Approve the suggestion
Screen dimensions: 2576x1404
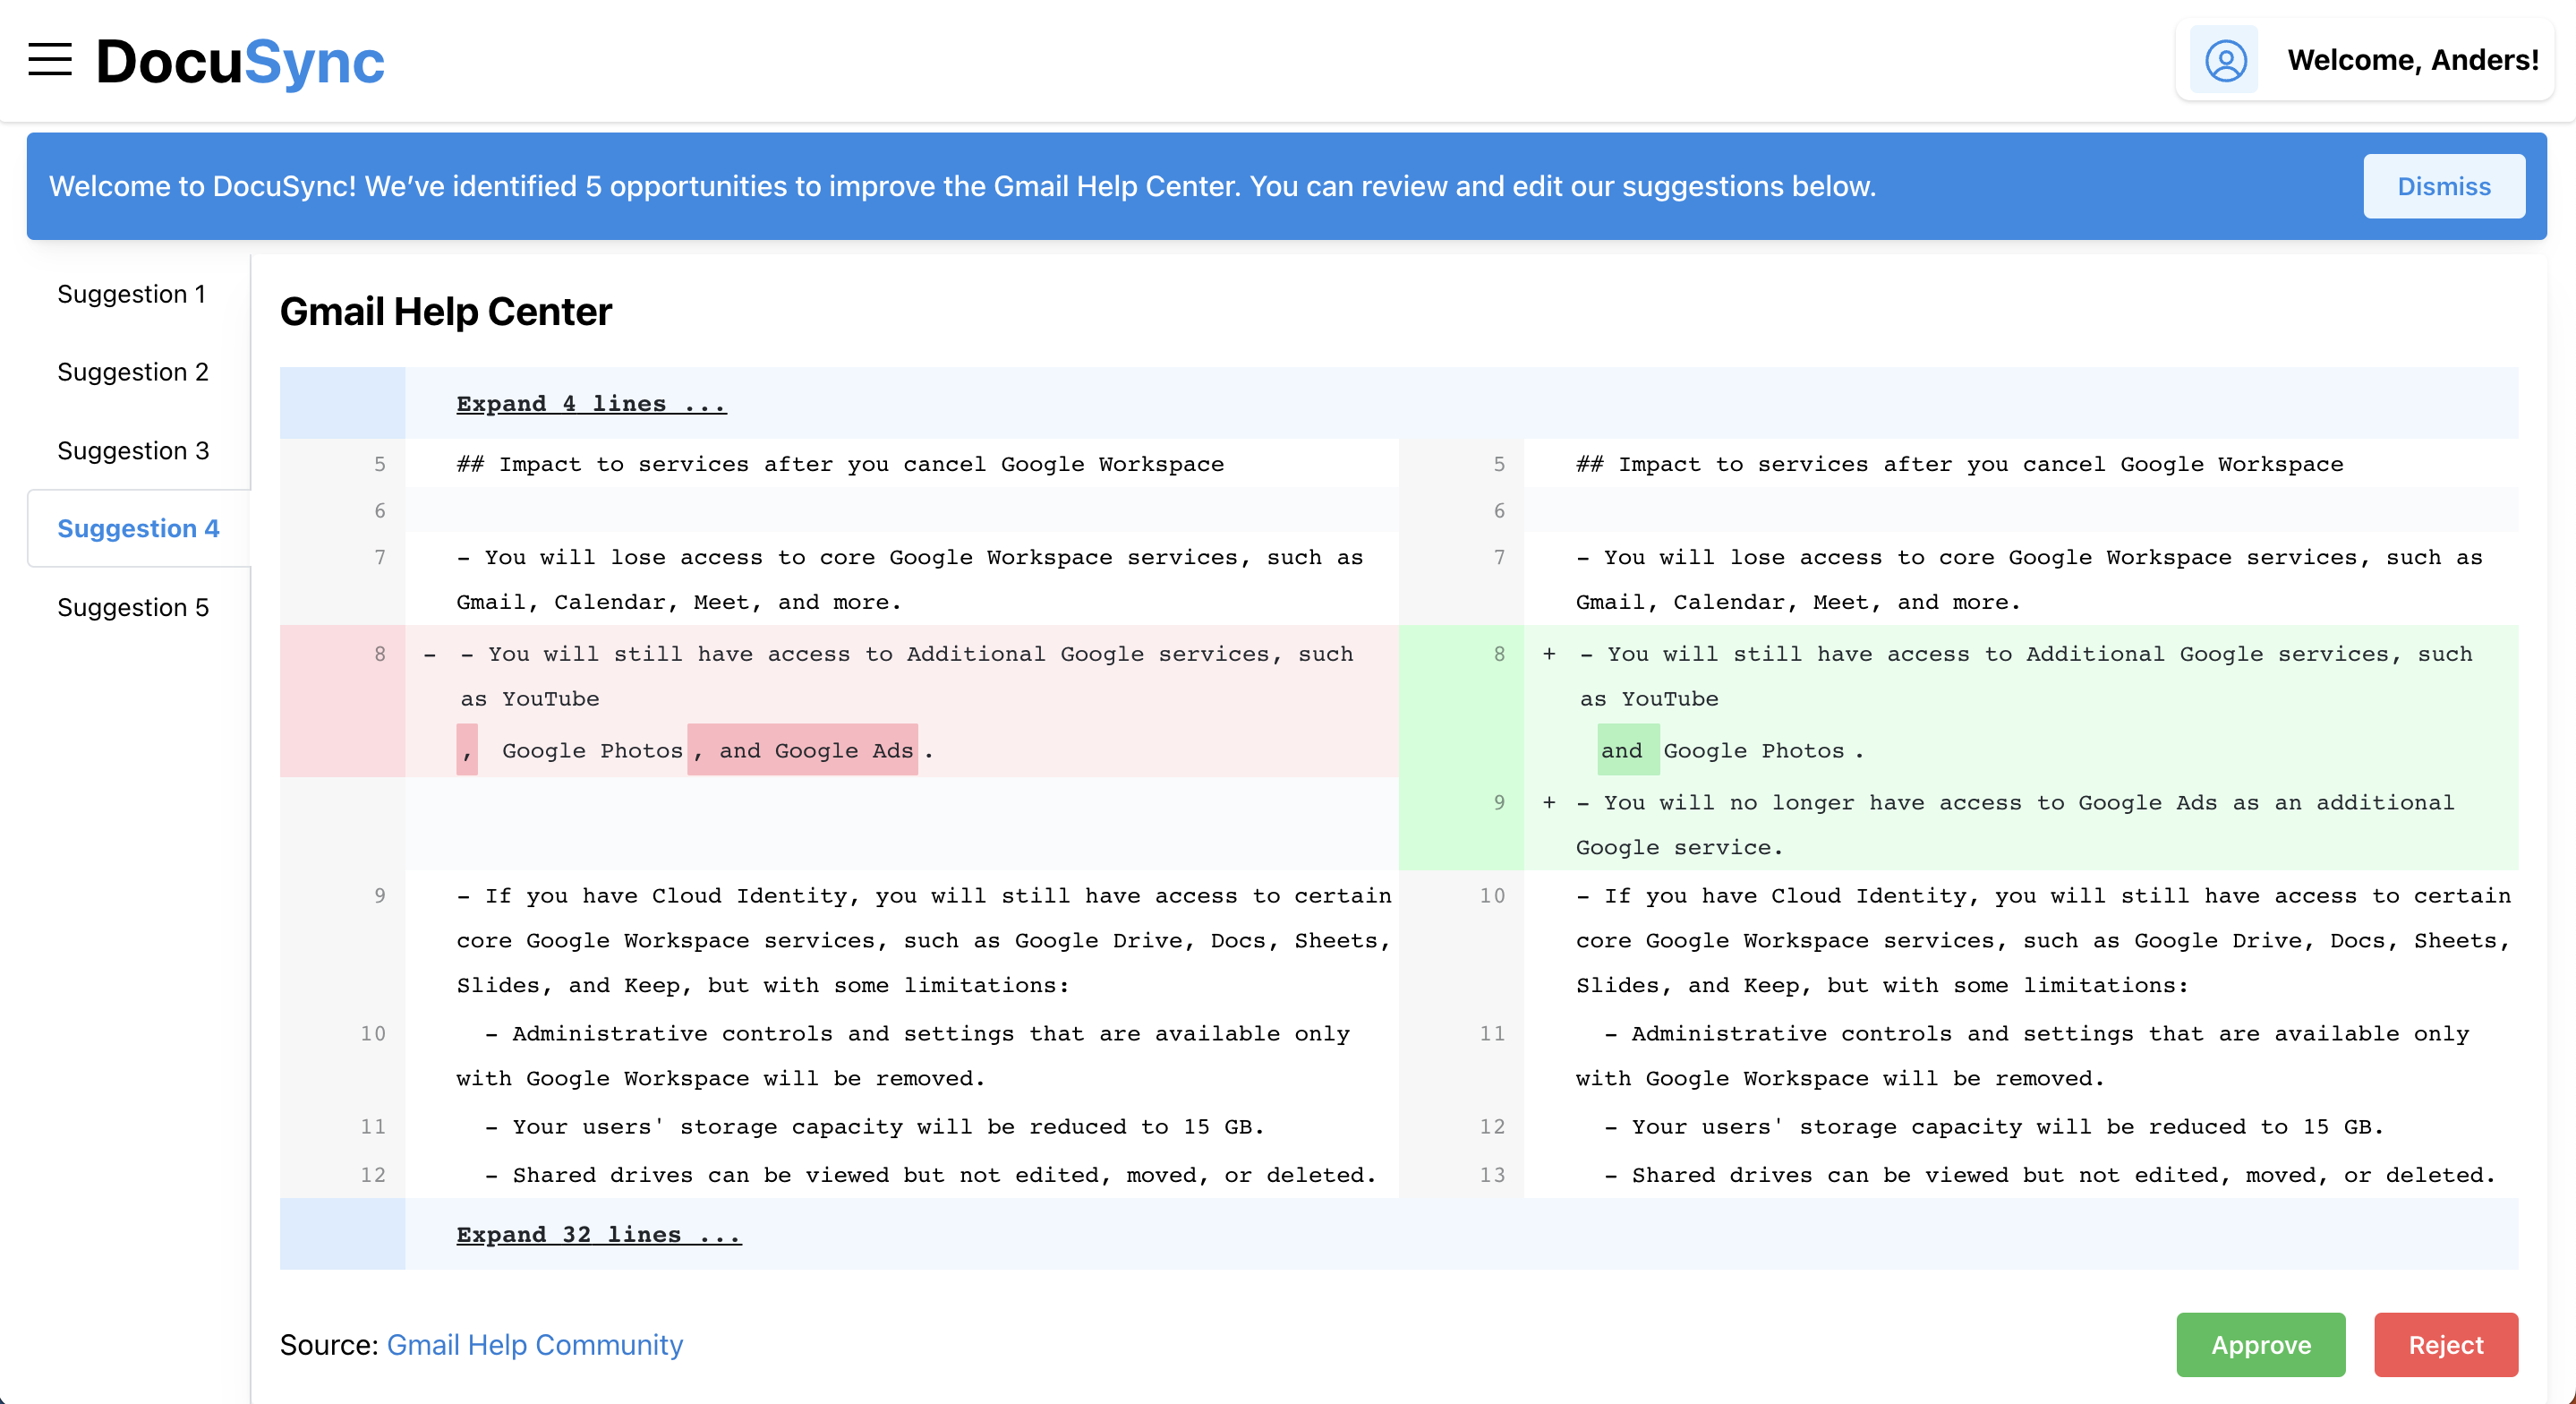tap(2261, 1345)
